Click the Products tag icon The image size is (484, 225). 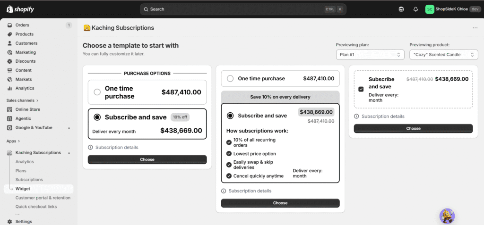[9, 34]
